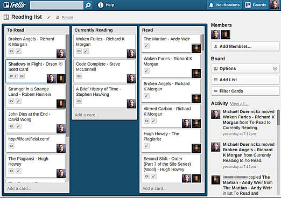Viewport: 281px width, 198px height.
Task: Open card menu arrow on Shadows in Flight
Action: click(x=61, y=63)
